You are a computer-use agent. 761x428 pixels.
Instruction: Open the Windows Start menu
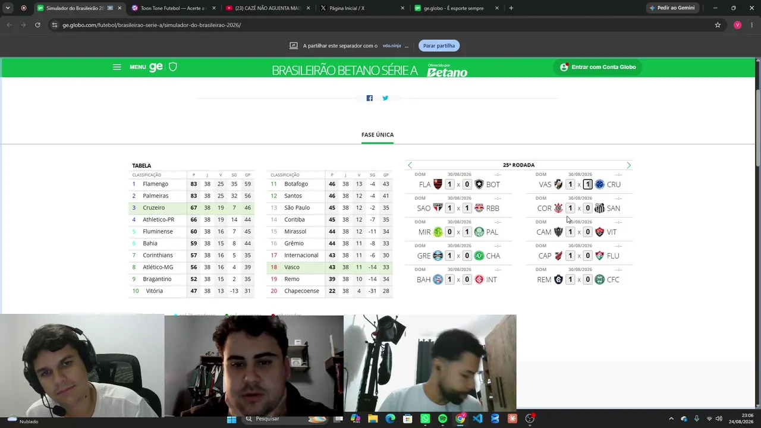[x=231, y=418]
